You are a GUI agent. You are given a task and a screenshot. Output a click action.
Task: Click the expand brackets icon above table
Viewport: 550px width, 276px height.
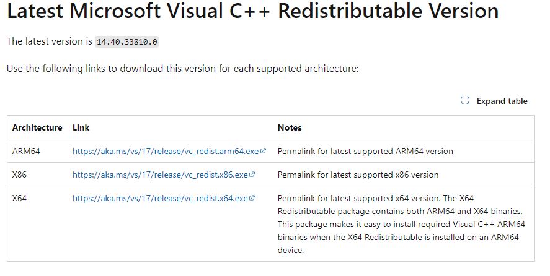pos(465,100)
